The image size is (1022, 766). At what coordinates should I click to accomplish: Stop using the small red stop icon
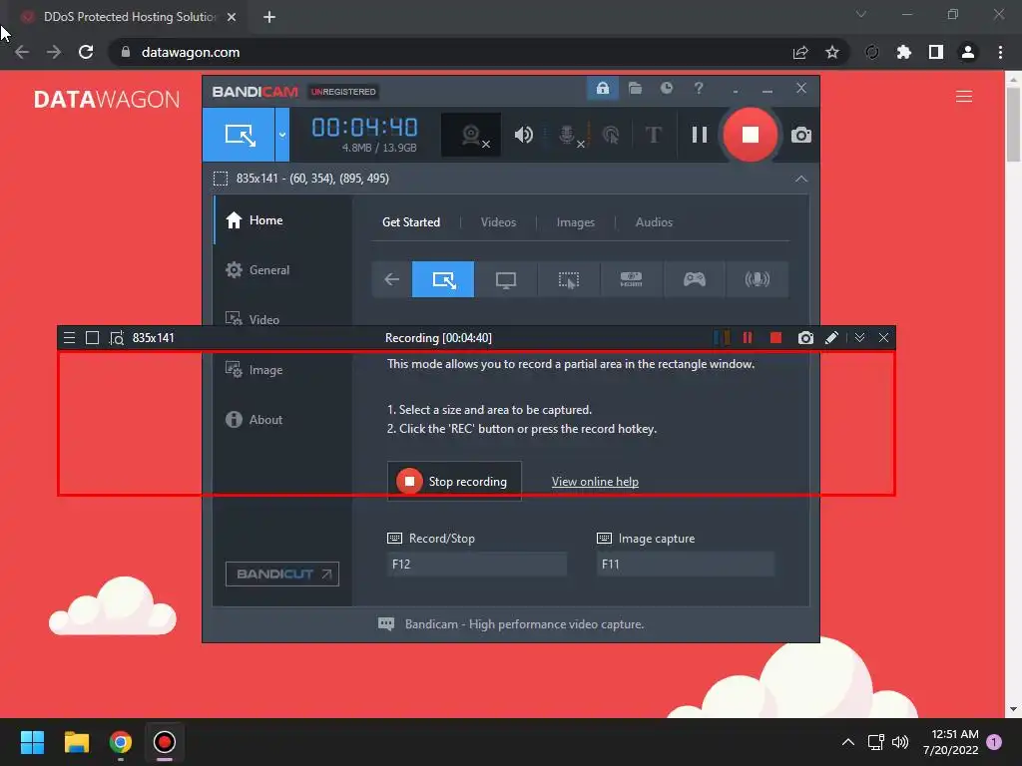coord(775,337)
